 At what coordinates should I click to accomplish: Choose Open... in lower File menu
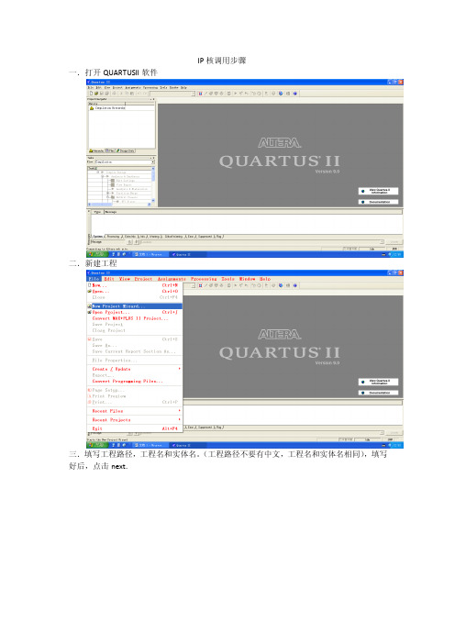(135, 291)
